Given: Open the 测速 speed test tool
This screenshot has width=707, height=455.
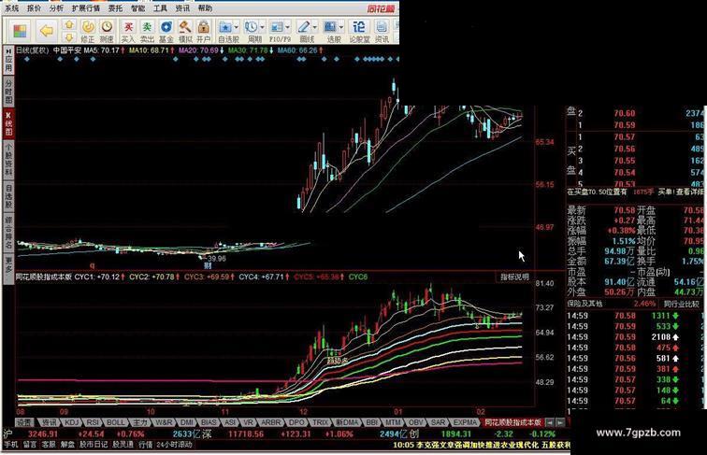Looking at the screenshot, I should [x=107, y=31].
